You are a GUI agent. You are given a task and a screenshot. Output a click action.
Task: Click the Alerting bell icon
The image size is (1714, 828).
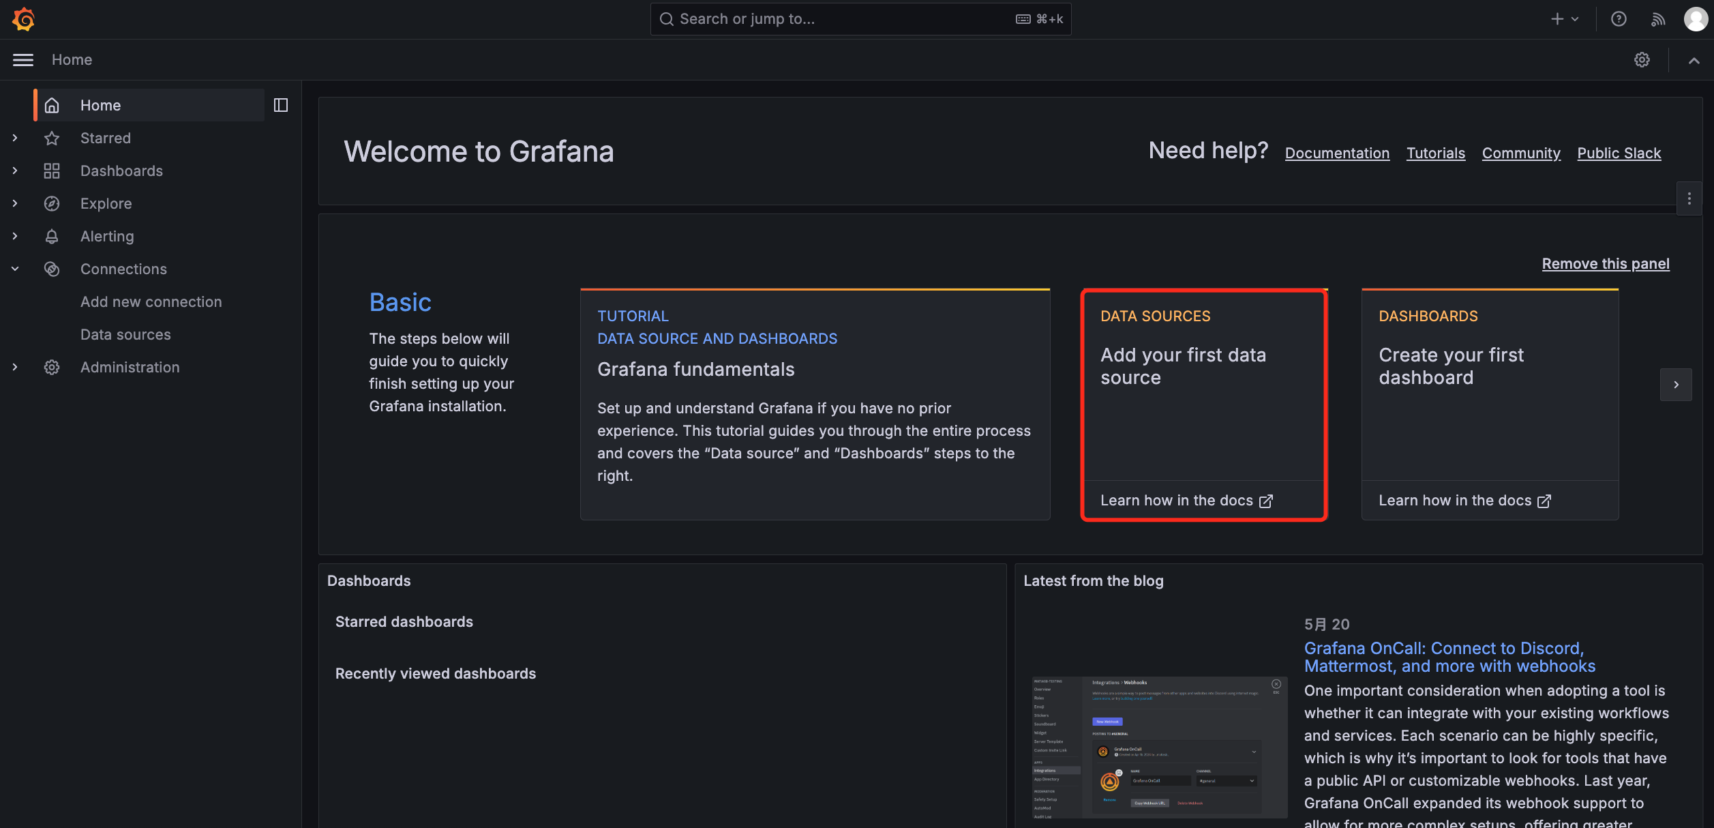click(x=52, y=236)
